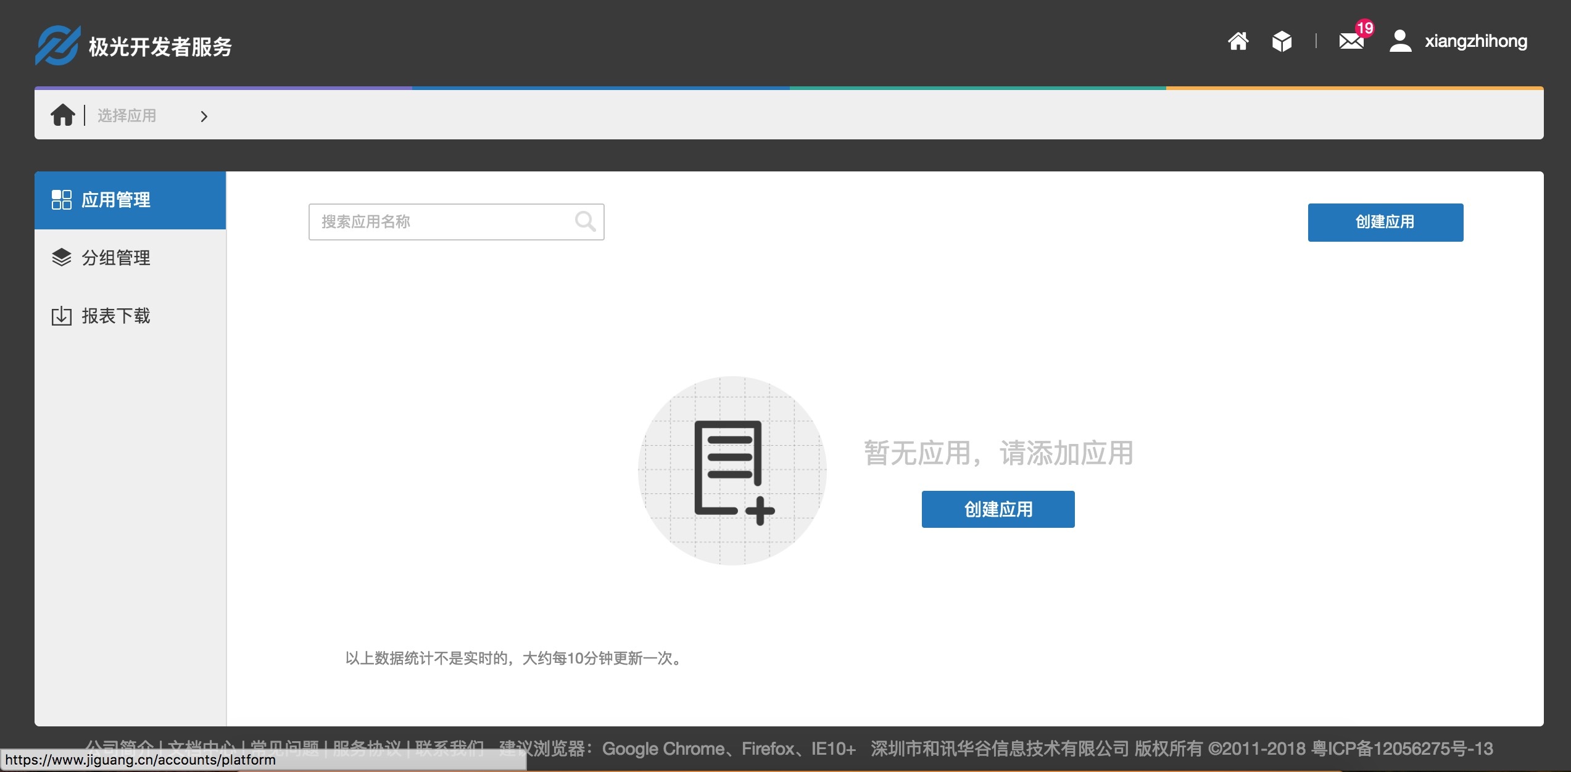Viewport: 1571px width, 772px height.
Task: Click the user avatar icon beside xiangzhihong
Action: [1399, 42]
